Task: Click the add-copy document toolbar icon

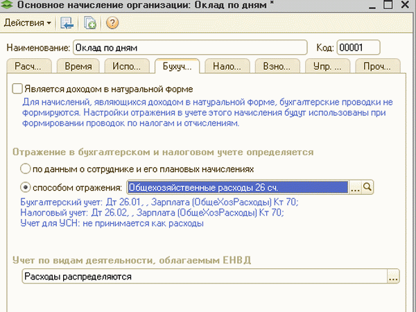Action: click(89, 23)
